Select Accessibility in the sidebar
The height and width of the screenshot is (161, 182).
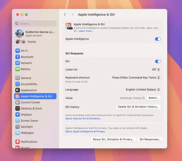point(35,84)
